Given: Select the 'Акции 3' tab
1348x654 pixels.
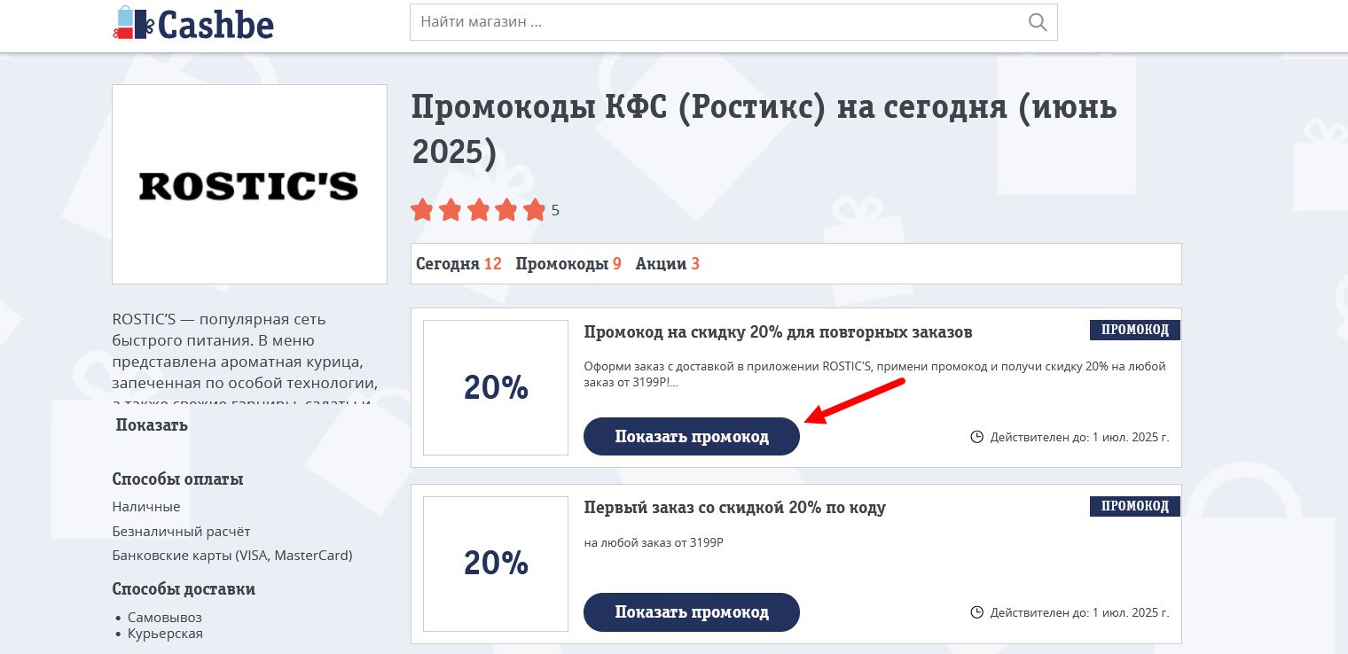Looking at the screenshot, I should coord(668,263).
